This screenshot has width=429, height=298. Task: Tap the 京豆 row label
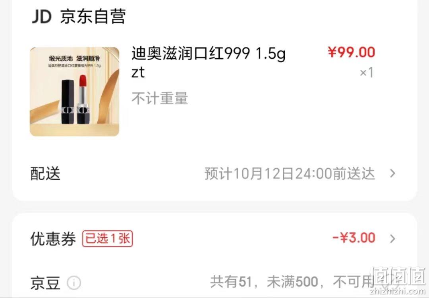coord(45,283)
